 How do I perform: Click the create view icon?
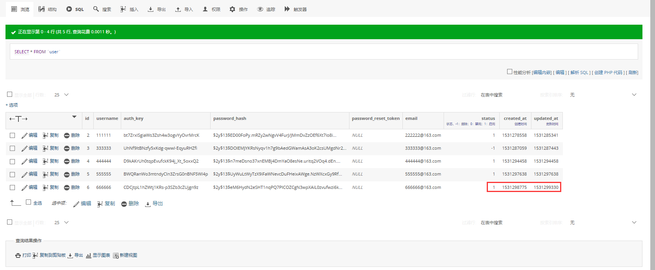(116, 256)
